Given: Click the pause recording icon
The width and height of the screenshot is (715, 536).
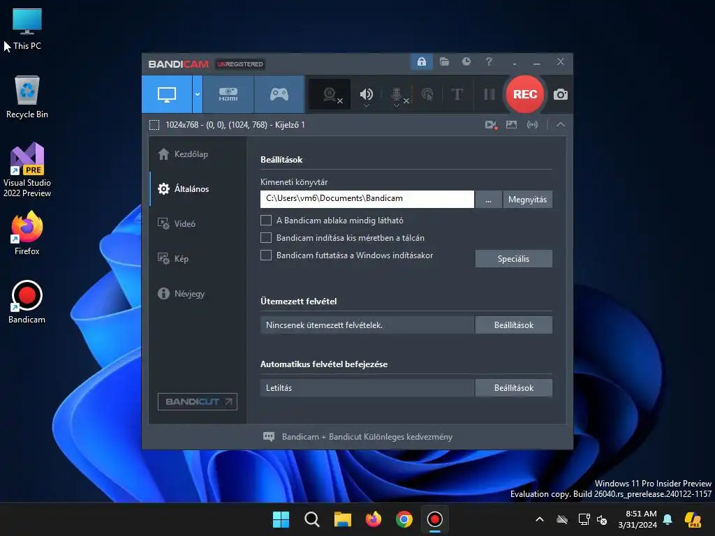Looking at the screenshot, I should click(489, 94).
